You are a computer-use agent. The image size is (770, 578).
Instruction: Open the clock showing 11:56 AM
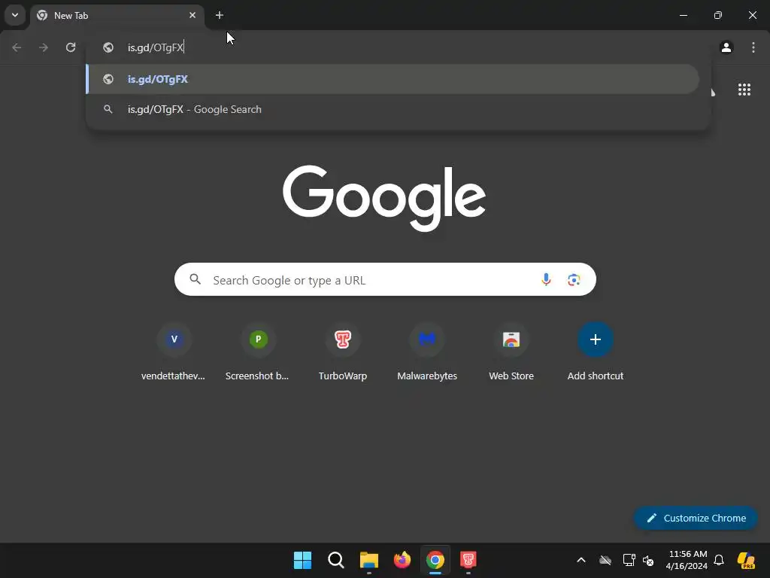coord(687,560)
